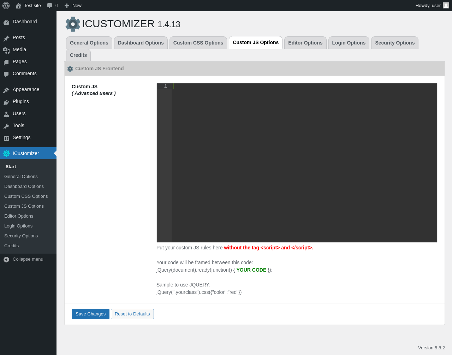Click the Collapse menu label

click(x=28, y=259)
